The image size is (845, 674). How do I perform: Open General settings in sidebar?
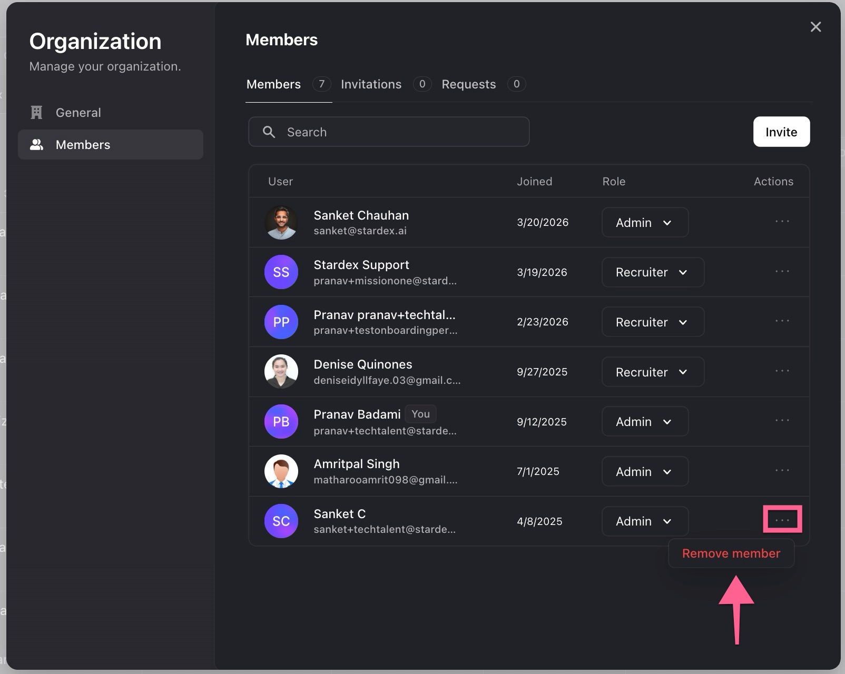click(x=111, y=113)
